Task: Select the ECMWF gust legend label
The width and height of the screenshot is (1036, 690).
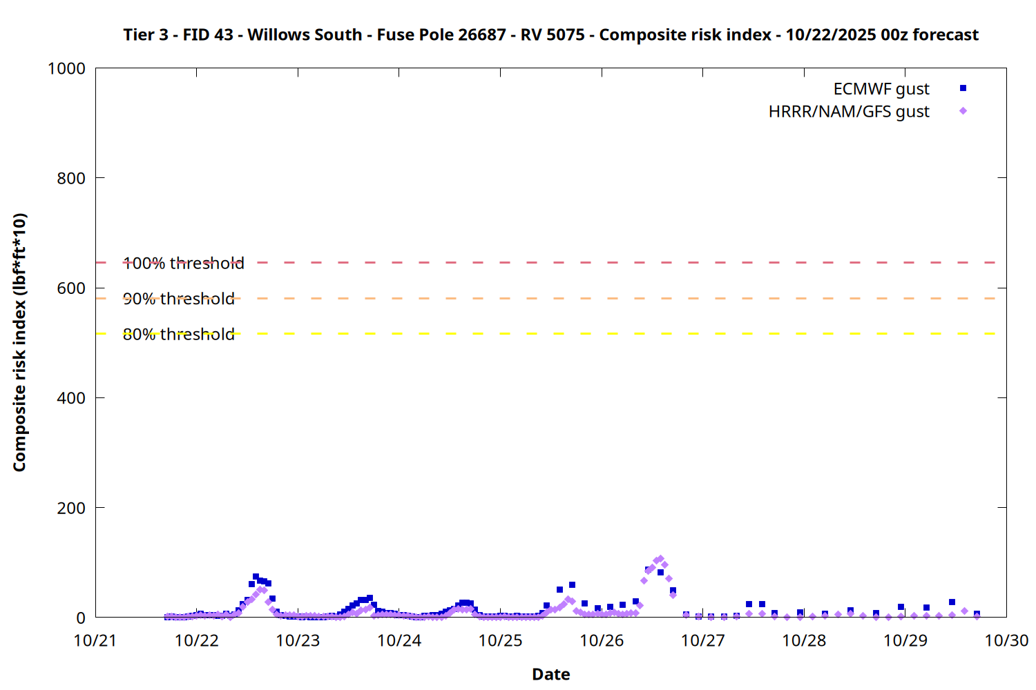Action: click(881, 89)
